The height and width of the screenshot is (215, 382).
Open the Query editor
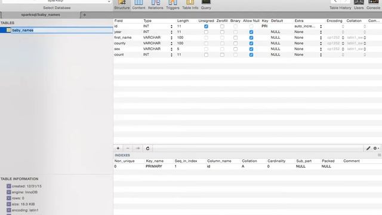[206, 5]
